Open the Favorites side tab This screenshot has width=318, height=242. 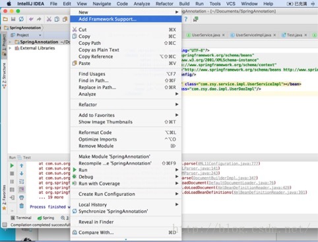[4, 197]
